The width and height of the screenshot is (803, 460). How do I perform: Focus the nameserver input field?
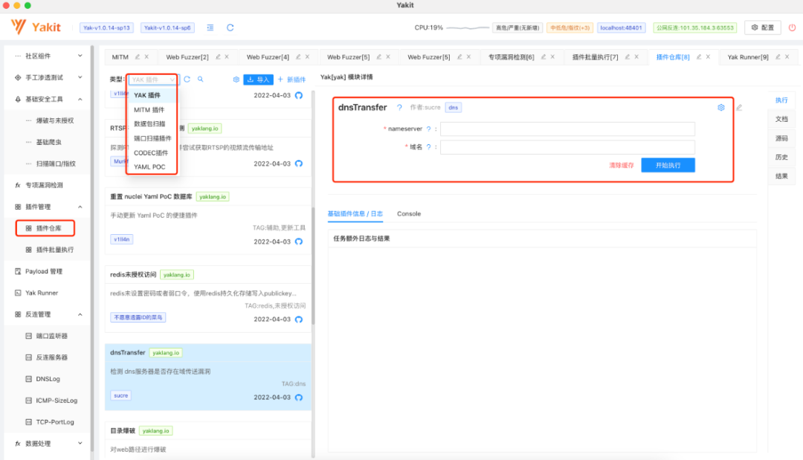[x=567, y=129]
